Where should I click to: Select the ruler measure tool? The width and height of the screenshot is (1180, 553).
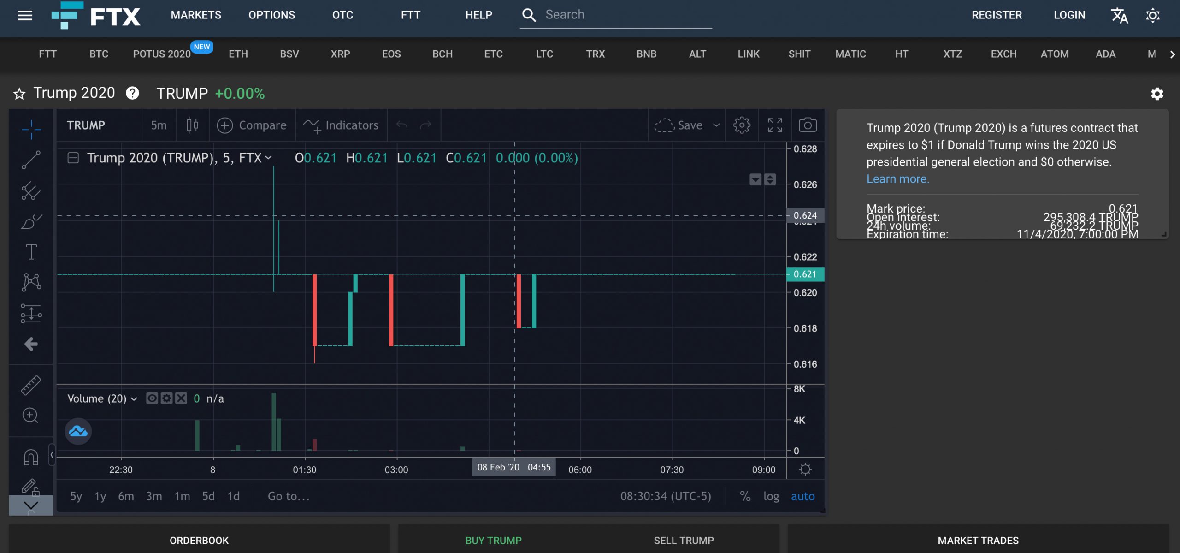pyautogui.click(x=31, y=385)
